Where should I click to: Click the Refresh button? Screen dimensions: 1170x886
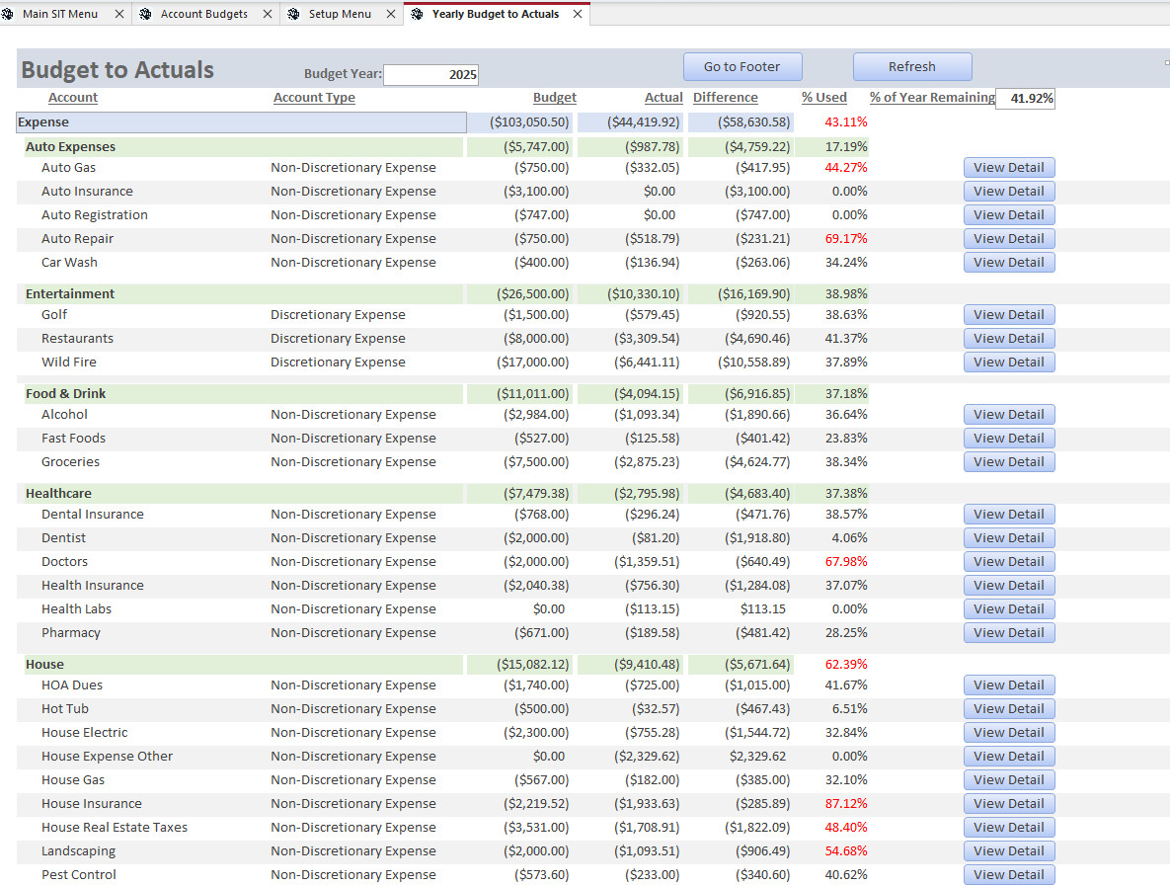[x=912, y=66]
